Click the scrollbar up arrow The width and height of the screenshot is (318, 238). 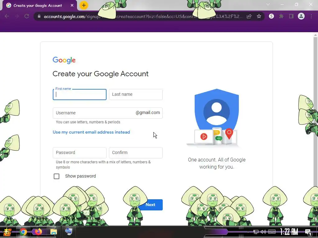[316, 35]
